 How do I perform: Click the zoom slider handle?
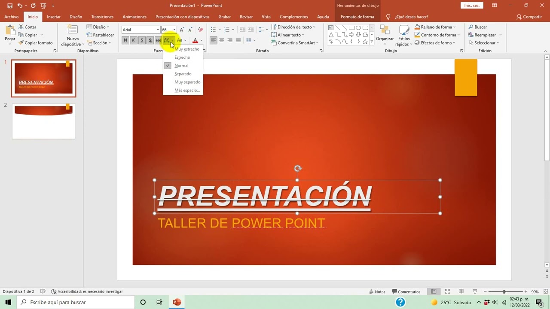(504, 292)
